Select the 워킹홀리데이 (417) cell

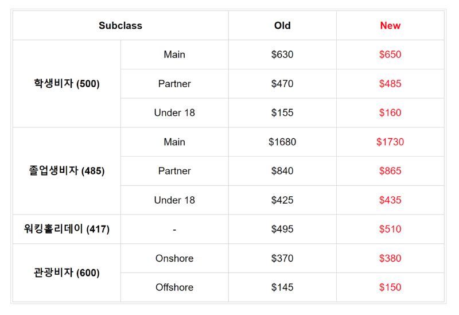[67, 229]
